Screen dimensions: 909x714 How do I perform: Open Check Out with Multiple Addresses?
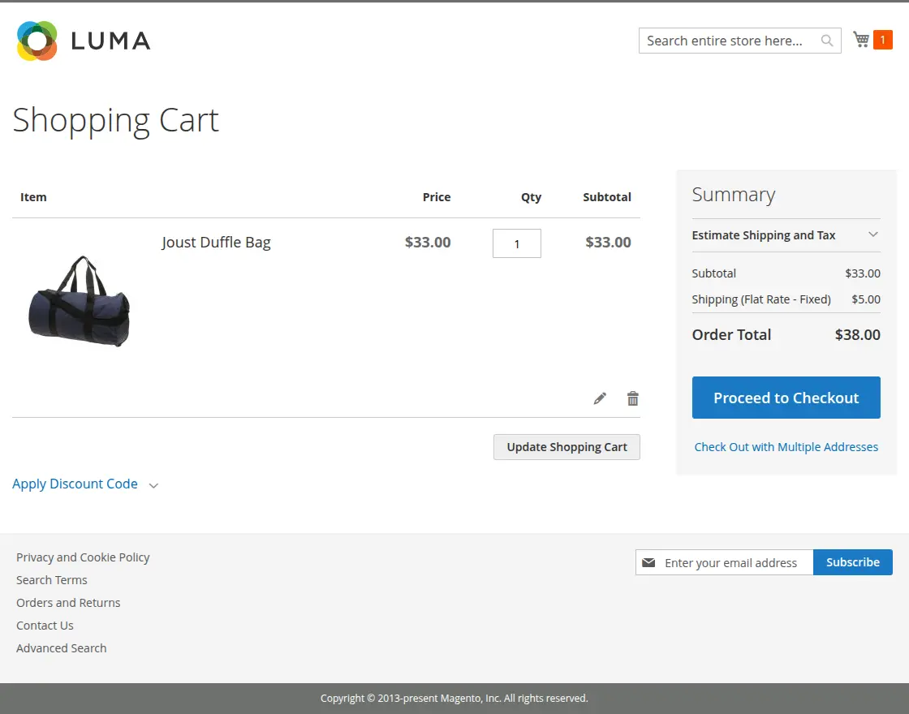pos(786,447)
